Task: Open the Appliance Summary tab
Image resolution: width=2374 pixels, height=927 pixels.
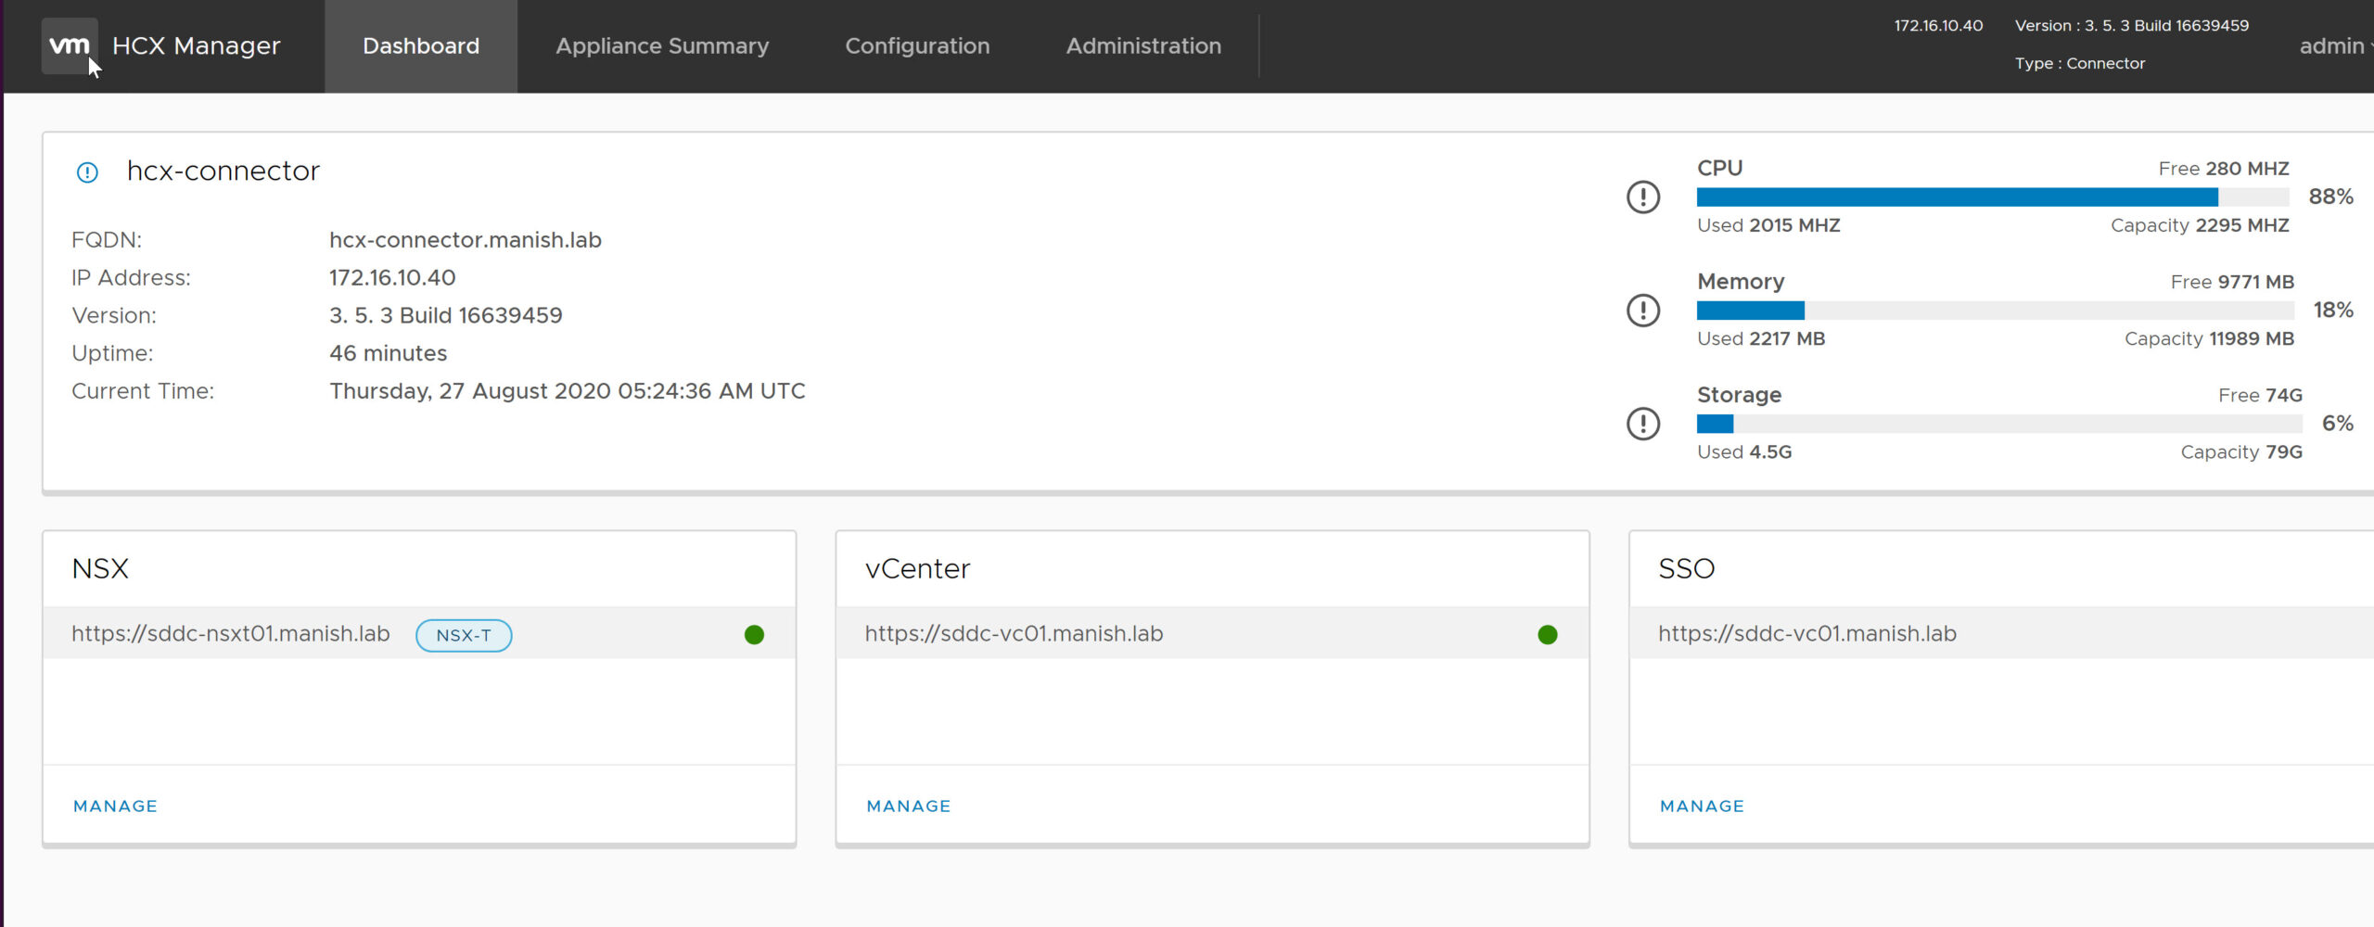Action: [662, 46]
